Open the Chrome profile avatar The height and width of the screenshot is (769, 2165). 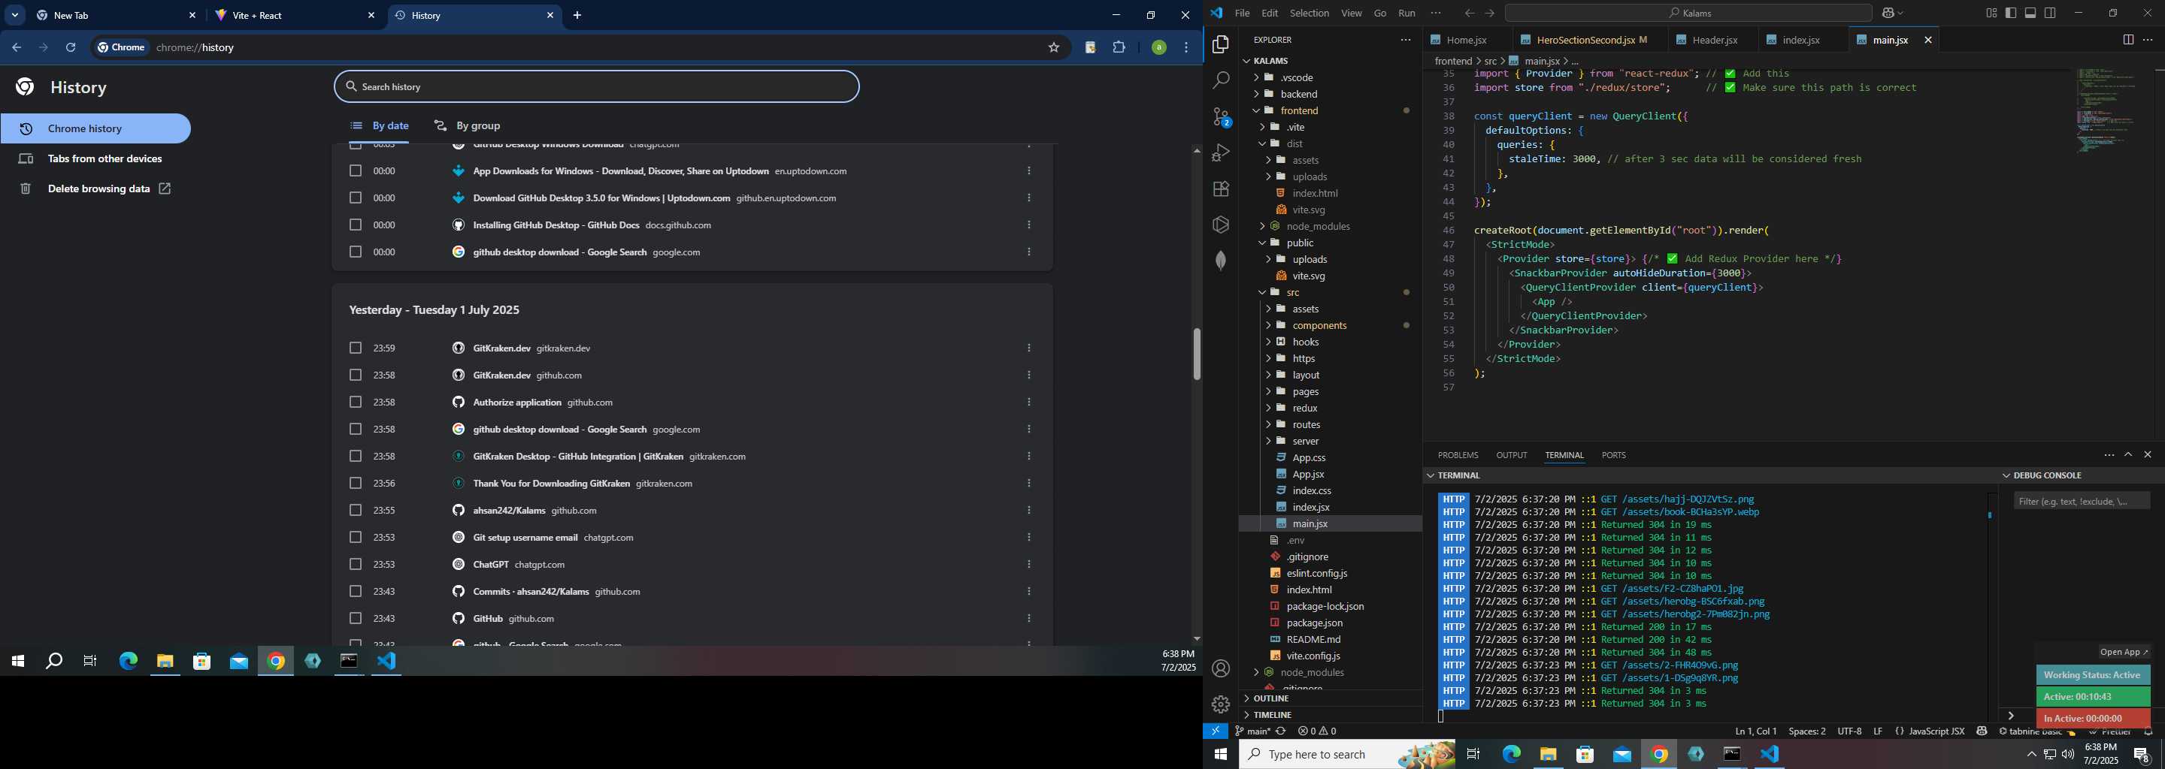1158,48
